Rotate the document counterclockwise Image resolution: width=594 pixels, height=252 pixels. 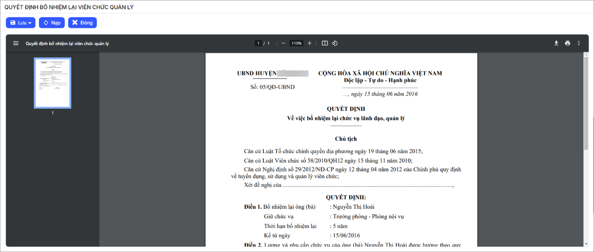point(335,43)
